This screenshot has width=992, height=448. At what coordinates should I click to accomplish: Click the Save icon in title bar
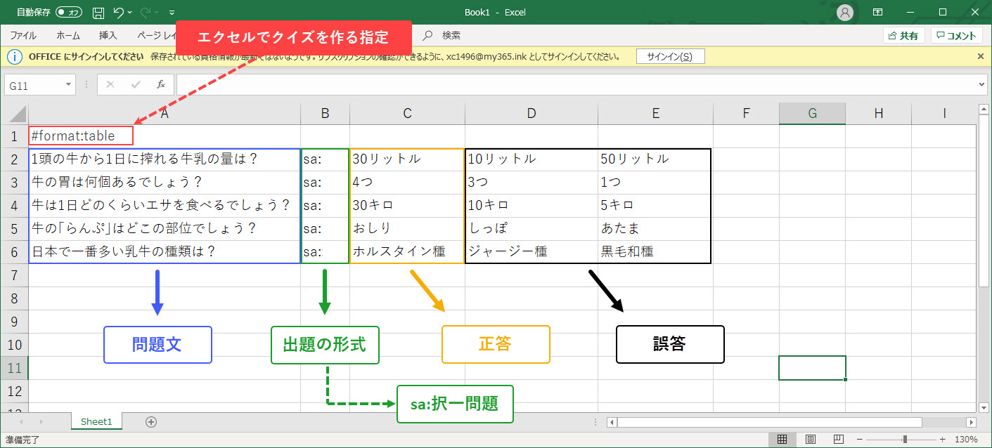[x=98, y=13]
